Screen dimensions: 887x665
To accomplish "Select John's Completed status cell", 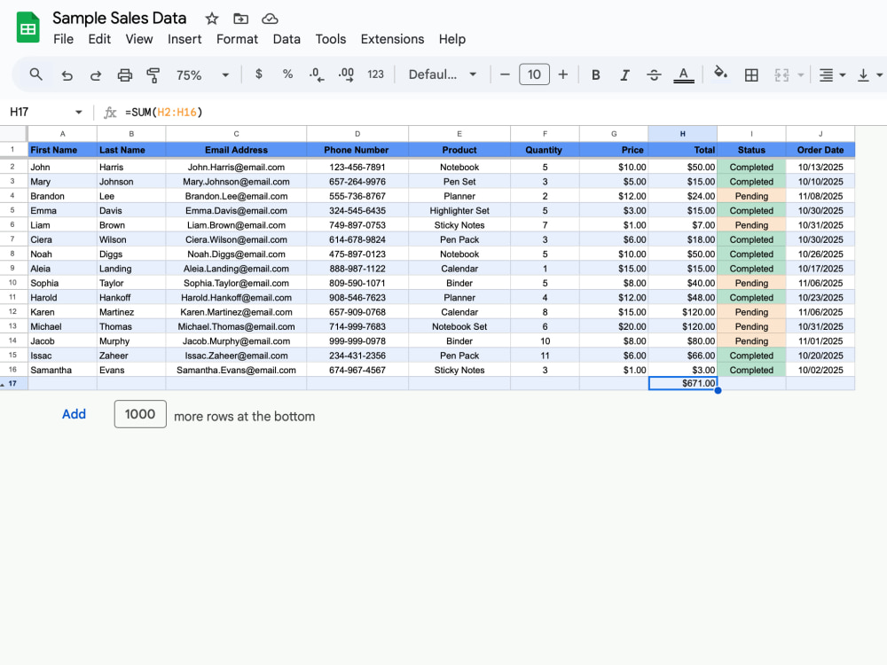I will click(751, 168).
